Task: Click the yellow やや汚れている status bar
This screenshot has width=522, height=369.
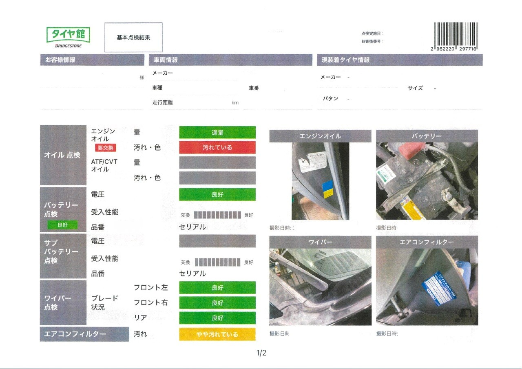Action: click(x=217, y=334)
